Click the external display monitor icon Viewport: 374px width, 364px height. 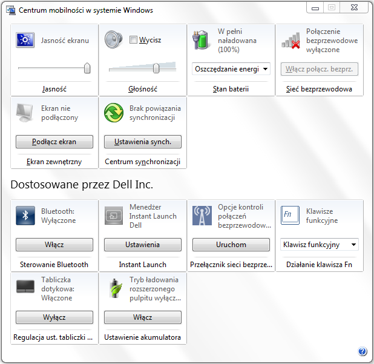25,113
